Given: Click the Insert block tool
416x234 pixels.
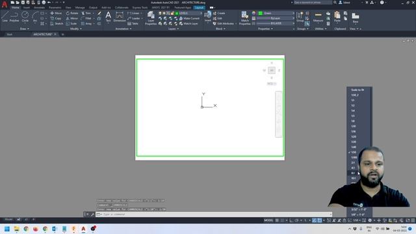Looking at the screenshot, I should point(208,17).
